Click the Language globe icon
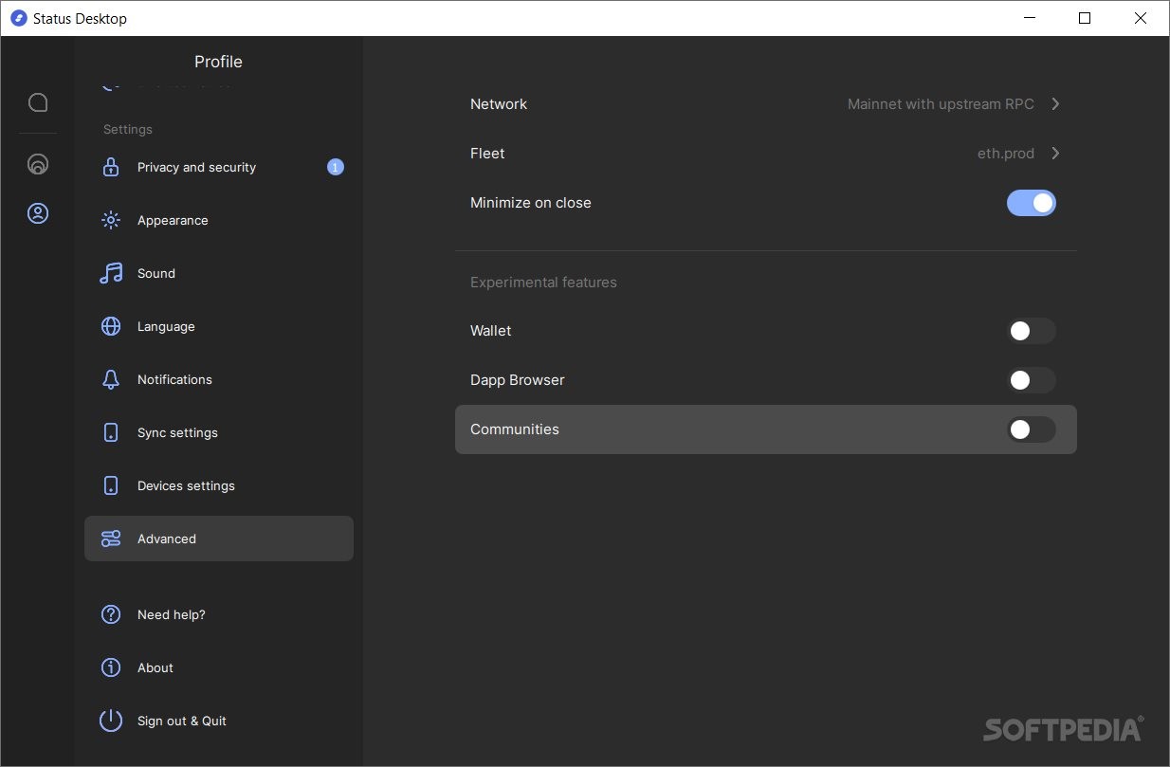Screen dimensions: 1170x767 tap(111, 327)
